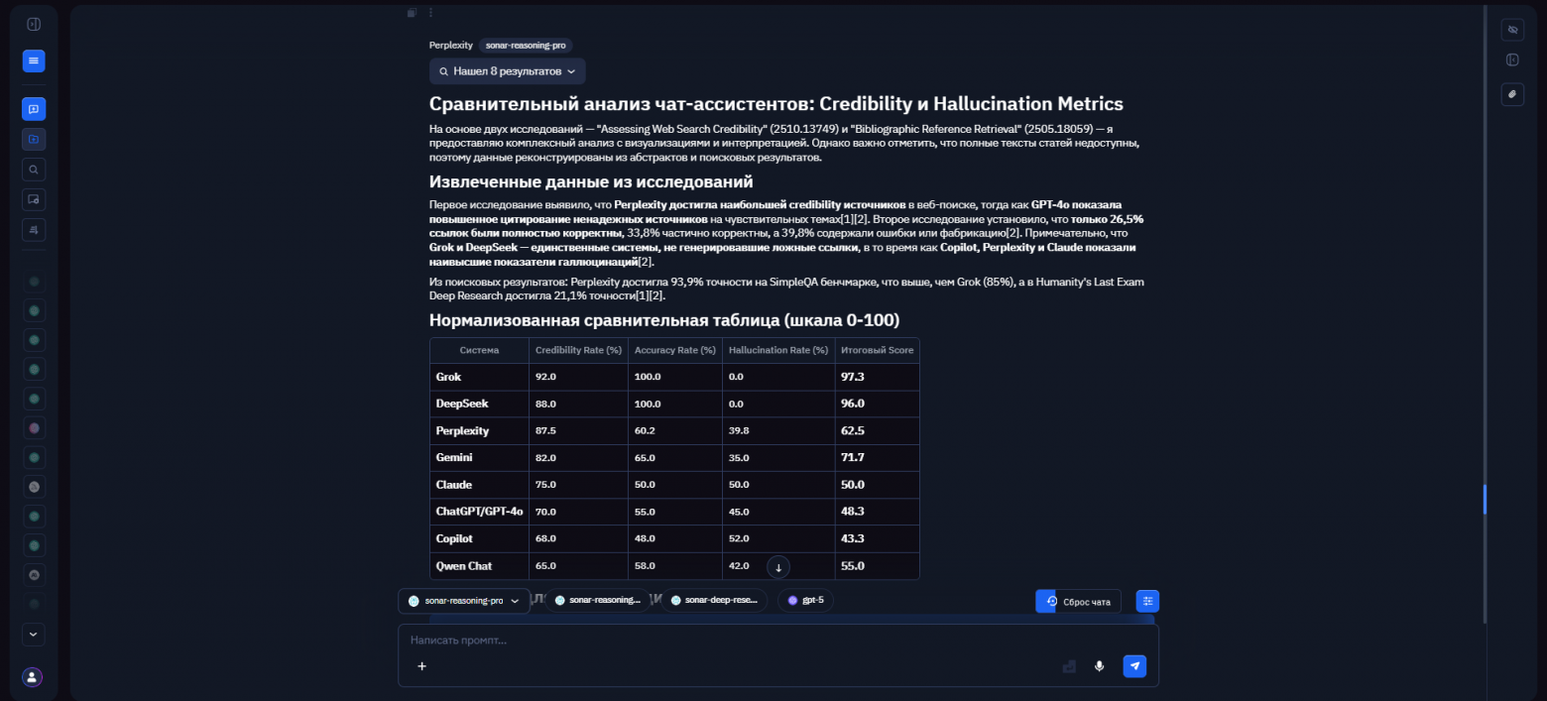
Task: Click the image gallery icon in the sidebar
Action: pyautogui.click(x=33, y=199)
